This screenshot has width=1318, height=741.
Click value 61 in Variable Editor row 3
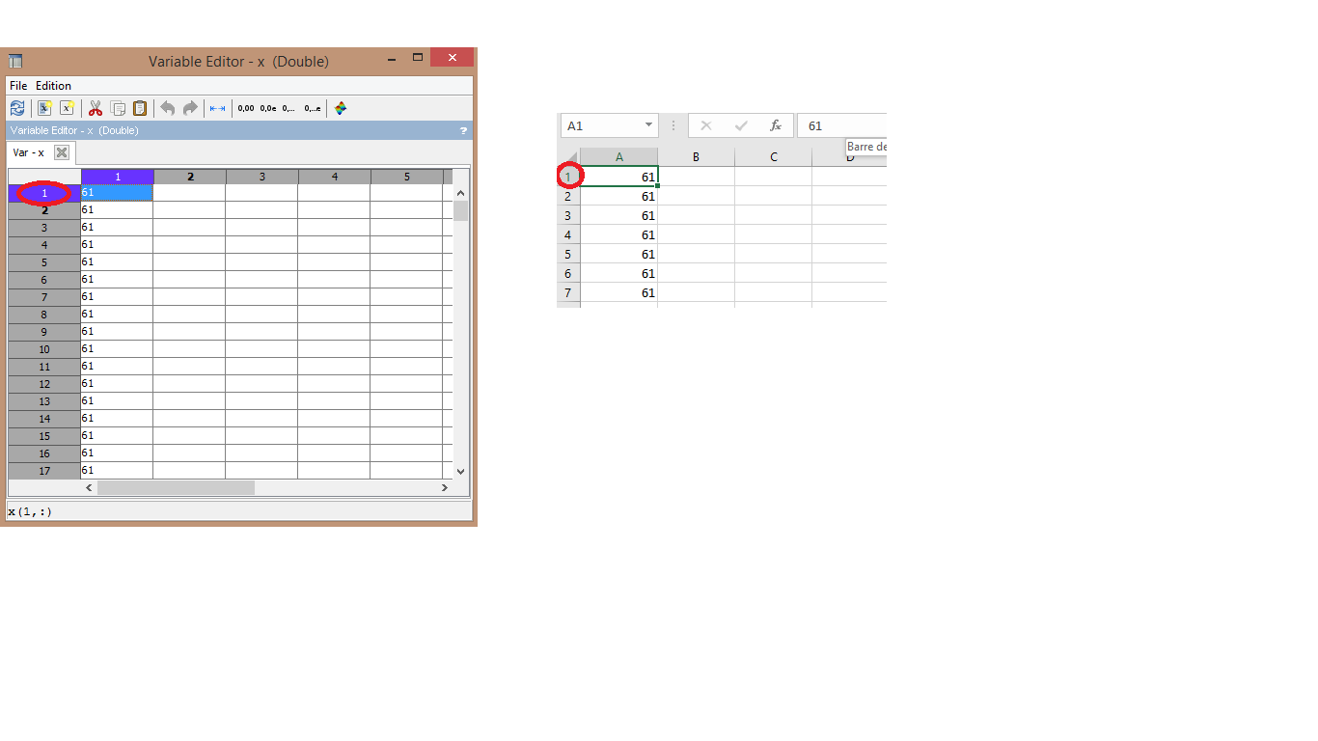pyautogui.click(x=117, y=228)
